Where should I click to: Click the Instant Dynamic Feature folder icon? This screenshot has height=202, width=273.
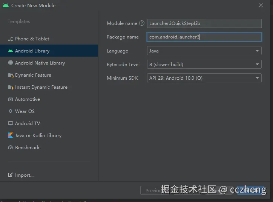(x=11, y=87)
